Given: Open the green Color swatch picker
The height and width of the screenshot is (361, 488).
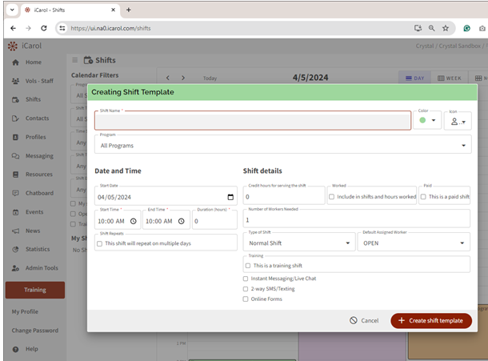Looking at the screenshot, I should [427, 121].
